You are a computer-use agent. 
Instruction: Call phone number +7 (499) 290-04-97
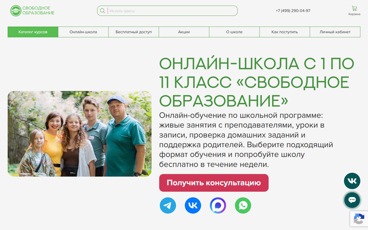click(293, 11)
